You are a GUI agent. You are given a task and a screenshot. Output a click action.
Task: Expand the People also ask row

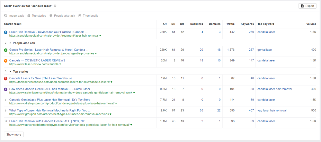[10, 43]
